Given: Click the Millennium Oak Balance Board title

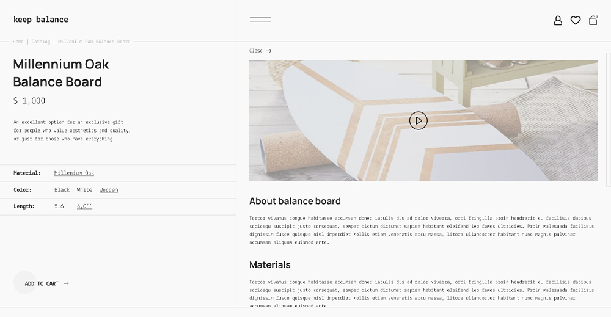Looking at the screenshot, I should click(61, 73).
